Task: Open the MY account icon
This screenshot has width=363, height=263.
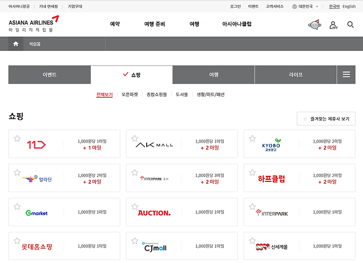Action: point(333,25)
